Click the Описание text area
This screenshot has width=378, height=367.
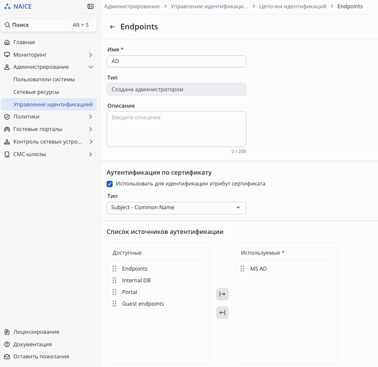point(176,129)
